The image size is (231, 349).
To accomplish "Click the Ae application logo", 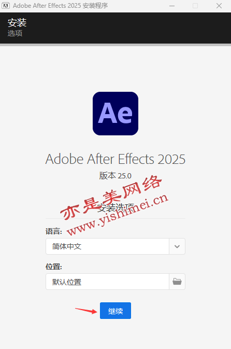I will tap(116, 114).
